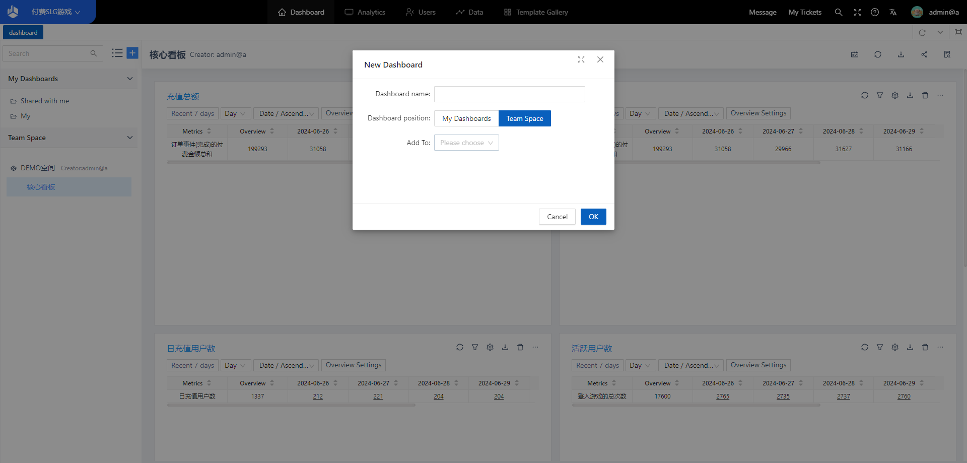The width and height of the screenshot is (967, 463).
Task: Select Team Space position option
Action: click(x=524, y=118)
